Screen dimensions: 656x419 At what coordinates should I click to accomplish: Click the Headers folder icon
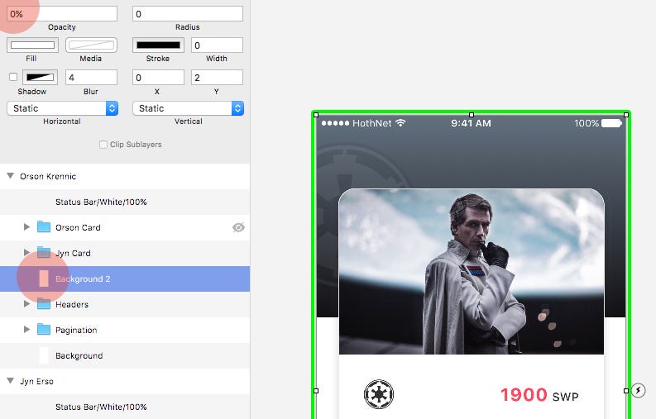click(x=44, y=304)
